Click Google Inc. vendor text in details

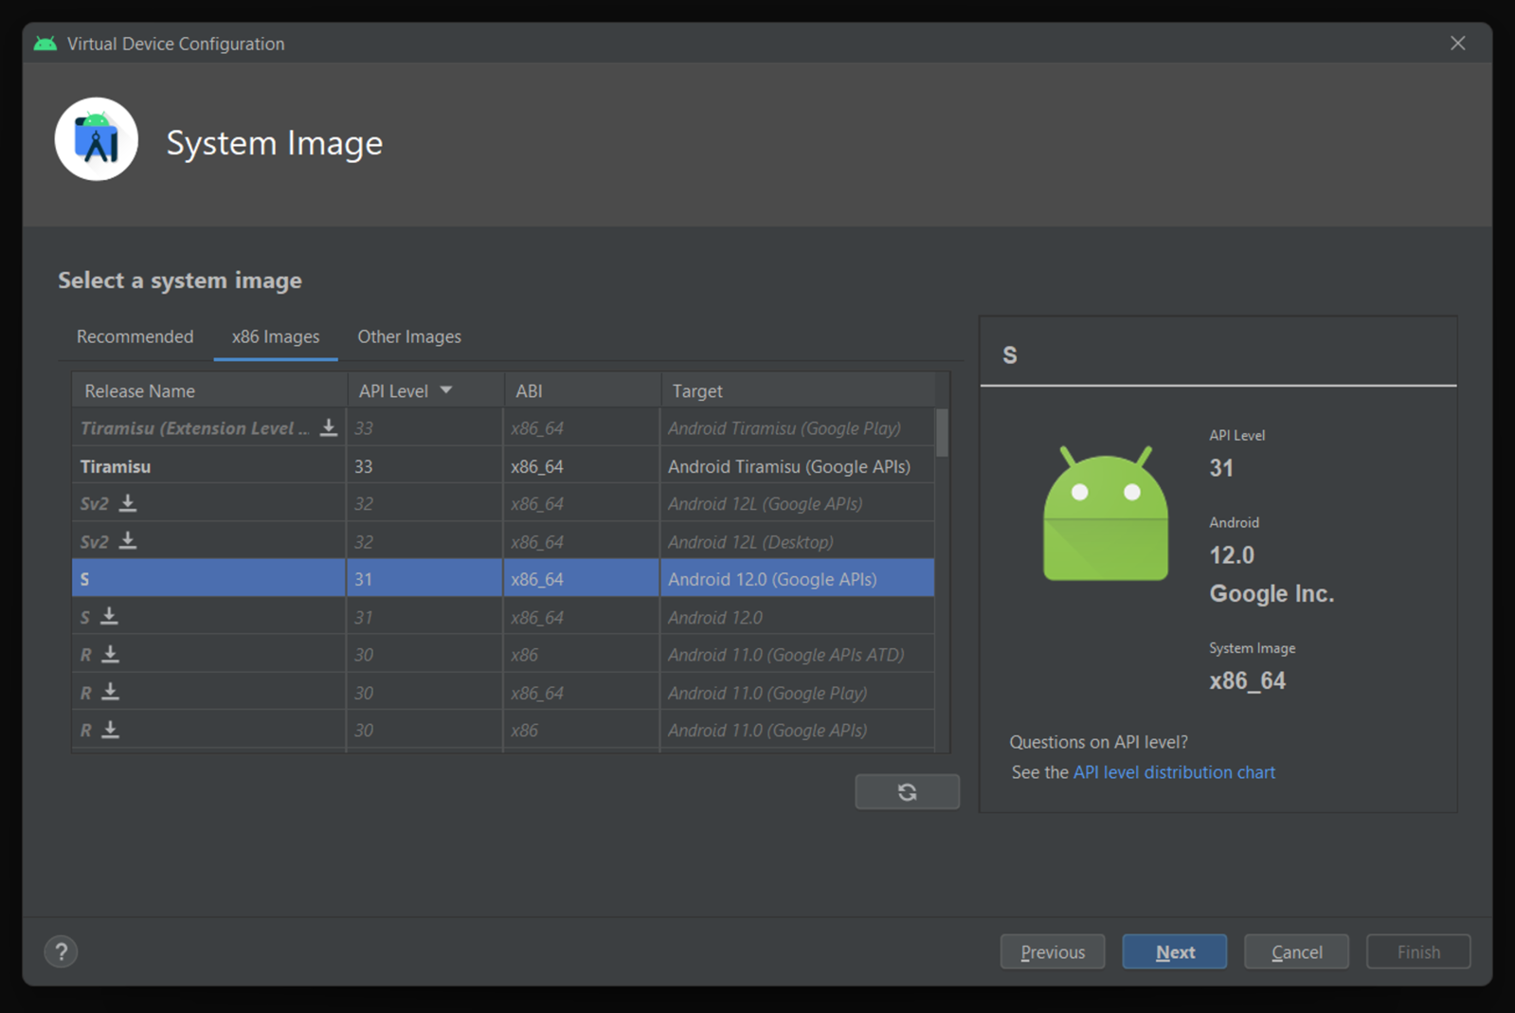pyautogui.click(x=1272, y=593)
